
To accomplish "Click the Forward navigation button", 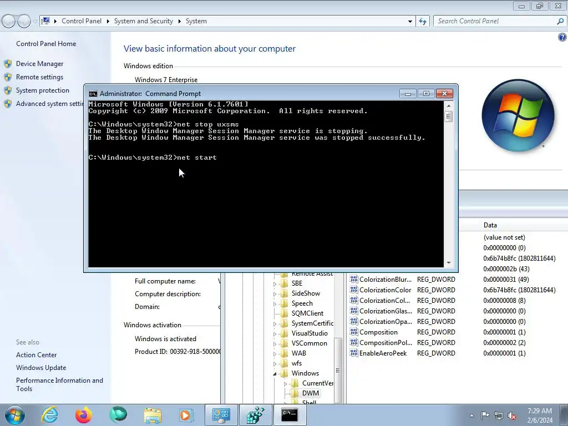I will [24, 22].
